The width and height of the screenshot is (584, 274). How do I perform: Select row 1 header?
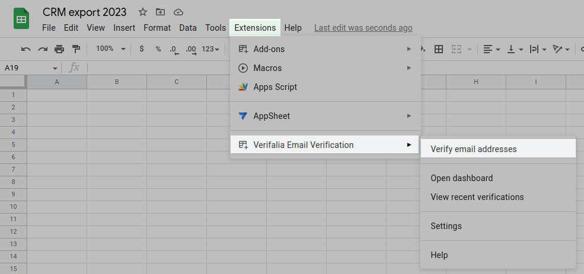14,95
